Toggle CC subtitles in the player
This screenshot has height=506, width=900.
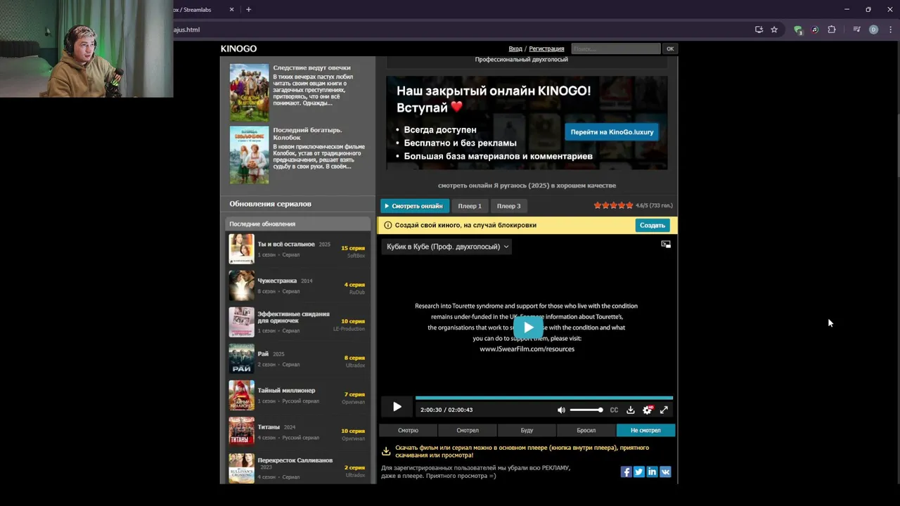coord(614,410)
